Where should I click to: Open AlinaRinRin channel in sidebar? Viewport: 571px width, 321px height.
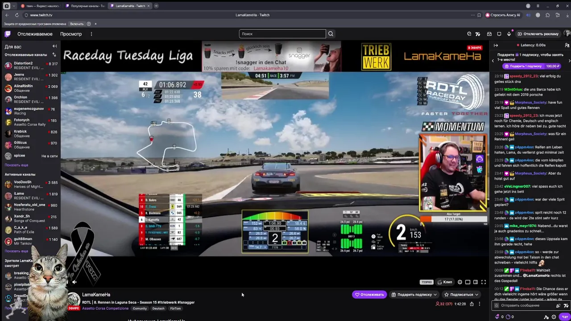coord(31,88)
